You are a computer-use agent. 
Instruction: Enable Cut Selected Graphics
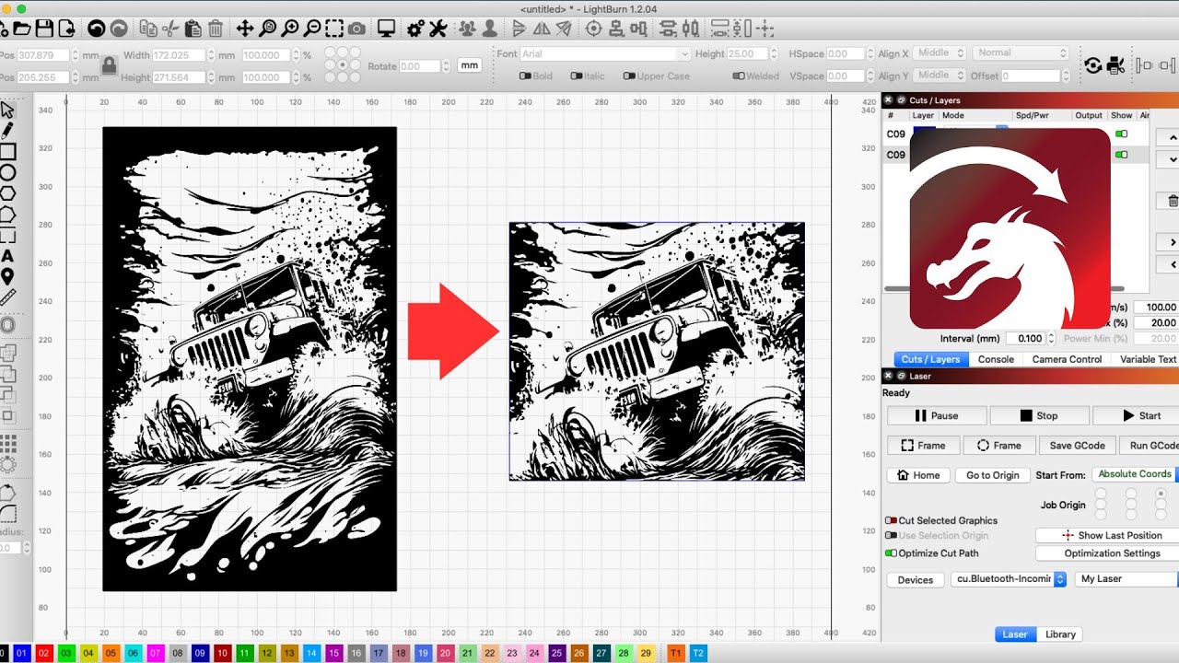[891, 521]
